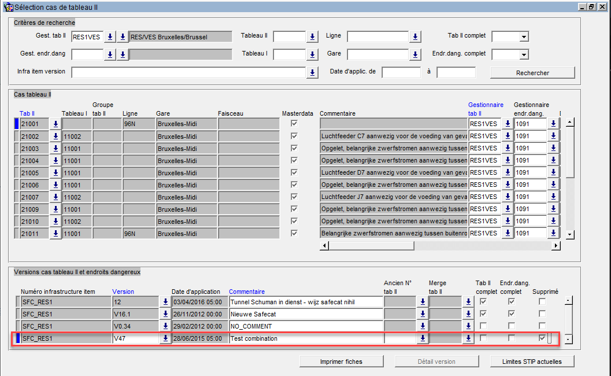Open Merge tab II lookup in V47 row
Screen dimensions: 611x376
468,338
